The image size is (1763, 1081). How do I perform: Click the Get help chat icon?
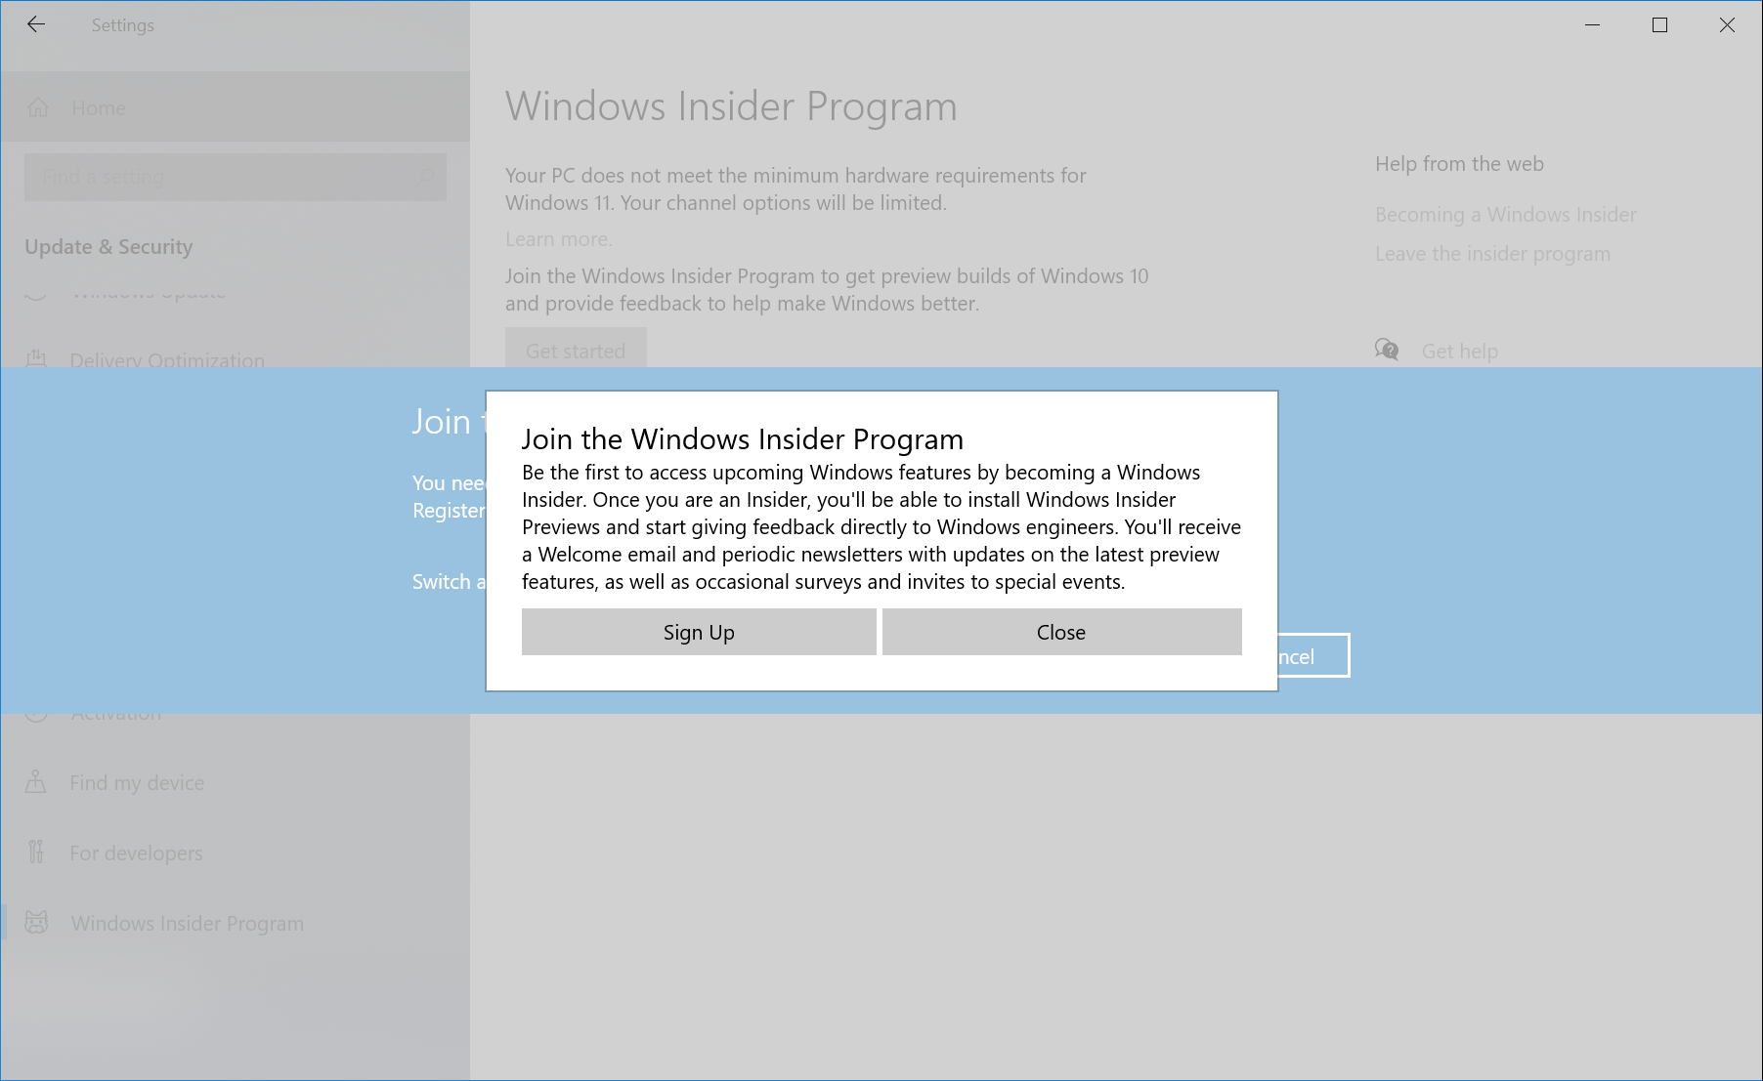(1387, 350)
